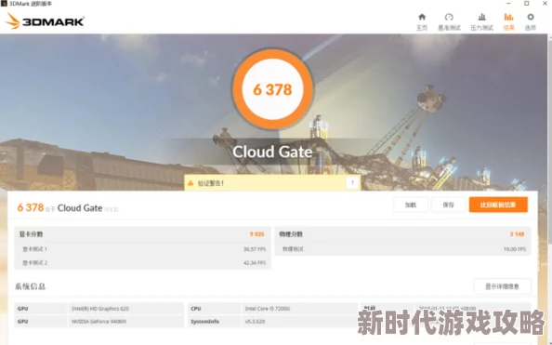The image size is (552, 345).
Task: Click the 系统信息 section heading
Action: pos(31,286)
